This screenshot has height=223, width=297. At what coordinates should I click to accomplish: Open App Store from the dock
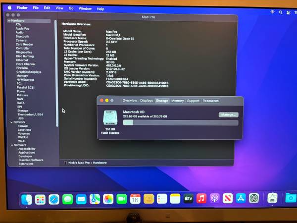pos(241,199)
